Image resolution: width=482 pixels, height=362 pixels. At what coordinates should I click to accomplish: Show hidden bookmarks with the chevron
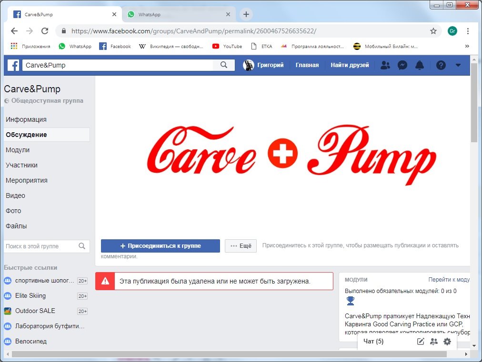point(467,46)
